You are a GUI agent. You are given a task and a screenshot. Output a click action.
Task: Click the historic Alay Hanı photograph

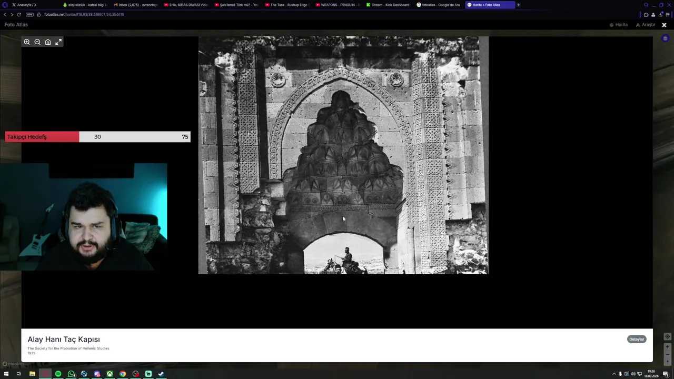coord(343,155)
